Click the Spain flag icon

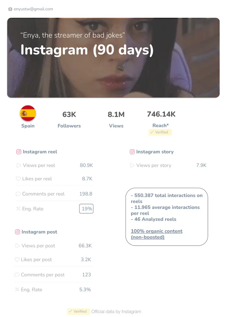click(x=28, y=113)
